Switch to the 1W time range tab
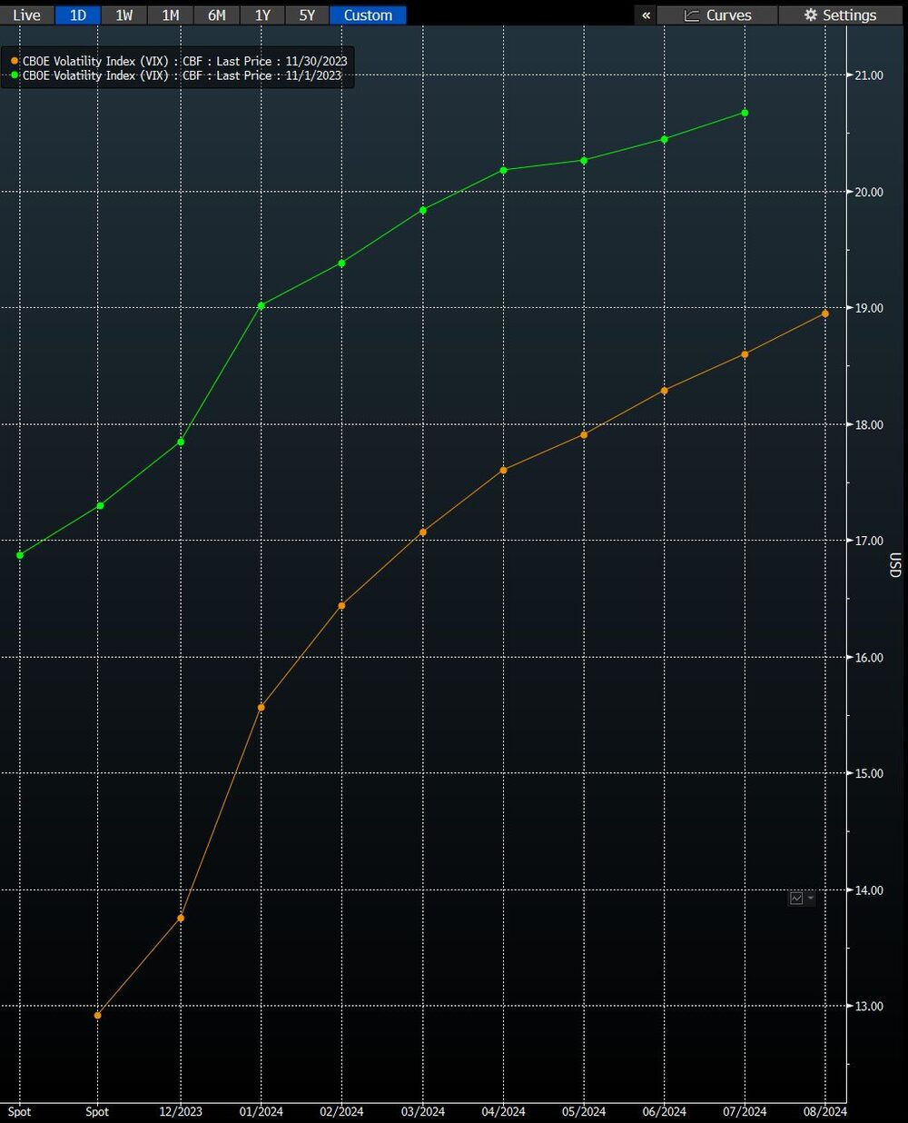Image resolution: width=908 pixels, height=1123 pixels. [123, 15]
